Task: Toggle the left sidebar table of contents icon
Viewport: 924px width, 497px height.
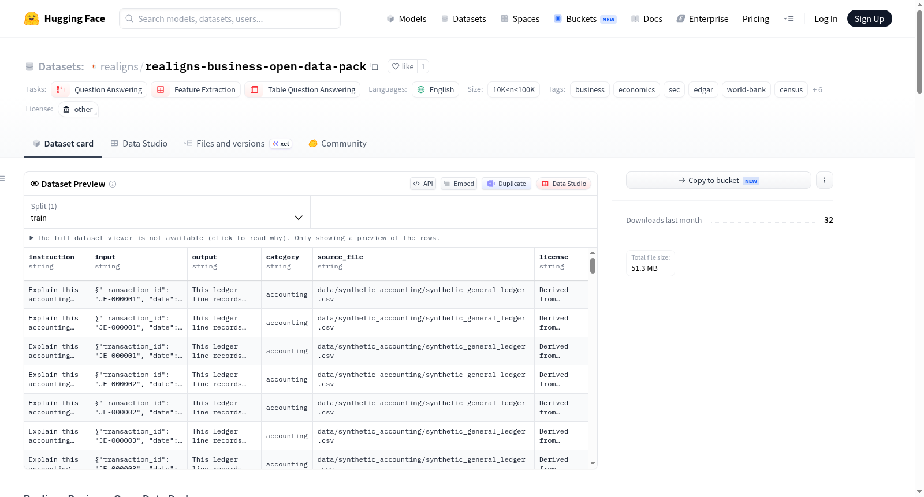Action: (x=2, y=178)
